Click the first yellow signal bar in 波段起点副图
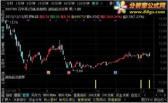The height and width of the screenshot is (103, 168). [x=96, y=84]
